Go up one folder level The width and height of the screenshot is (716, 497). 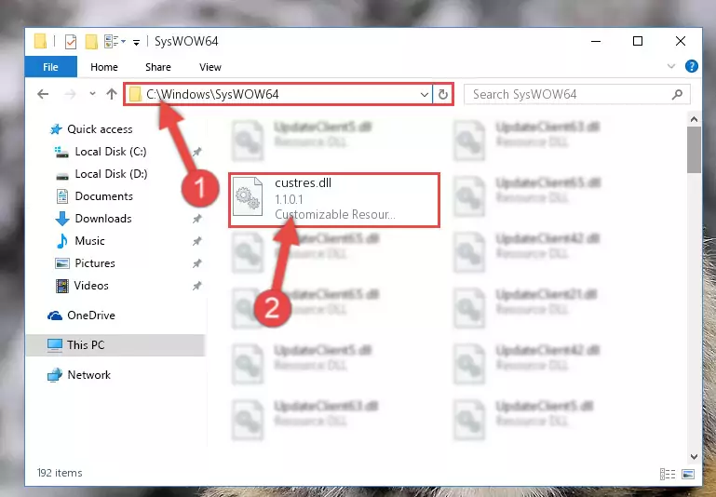click(x=112, y=94)
